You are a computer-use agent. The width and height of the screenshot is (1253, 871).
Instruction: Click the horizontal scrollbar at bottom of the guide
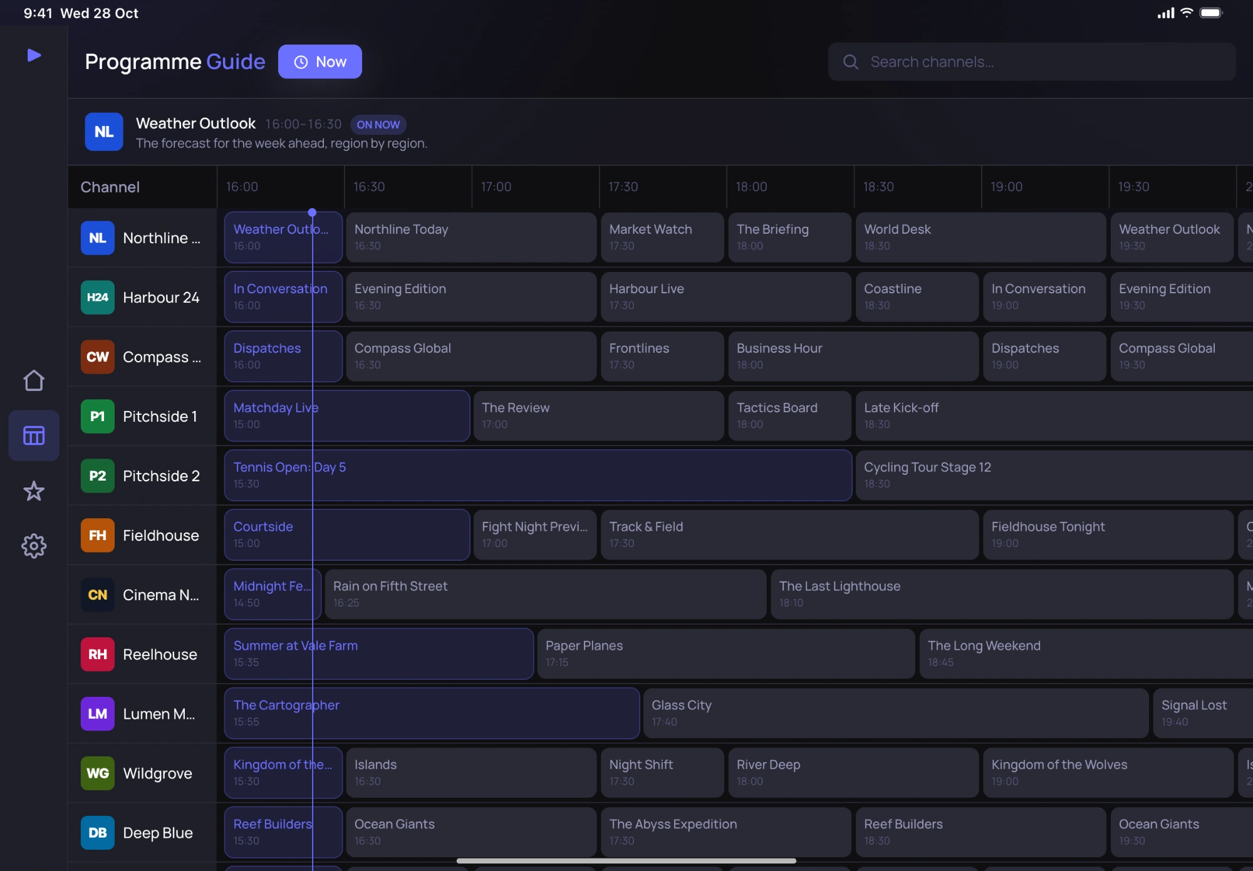pos(626,861)
